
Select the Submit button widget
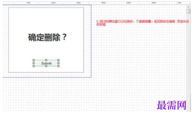click(x=46, y=63)
